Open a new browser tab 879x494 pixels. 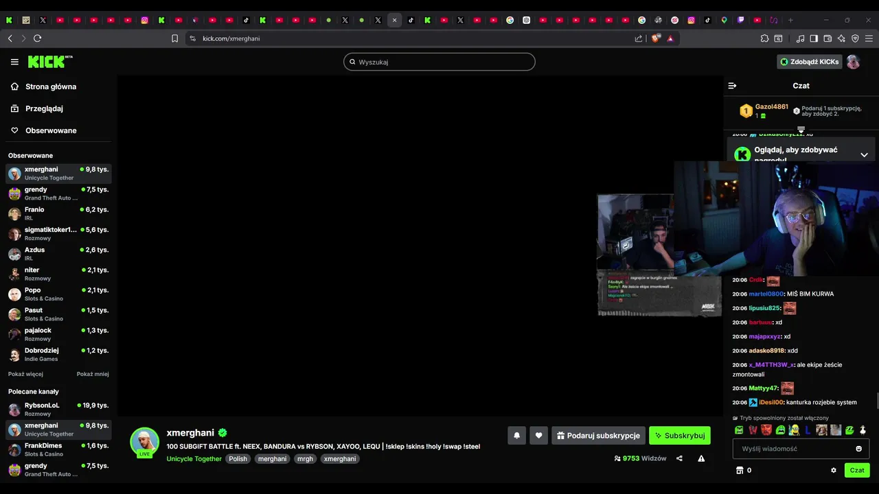[790, 20]
